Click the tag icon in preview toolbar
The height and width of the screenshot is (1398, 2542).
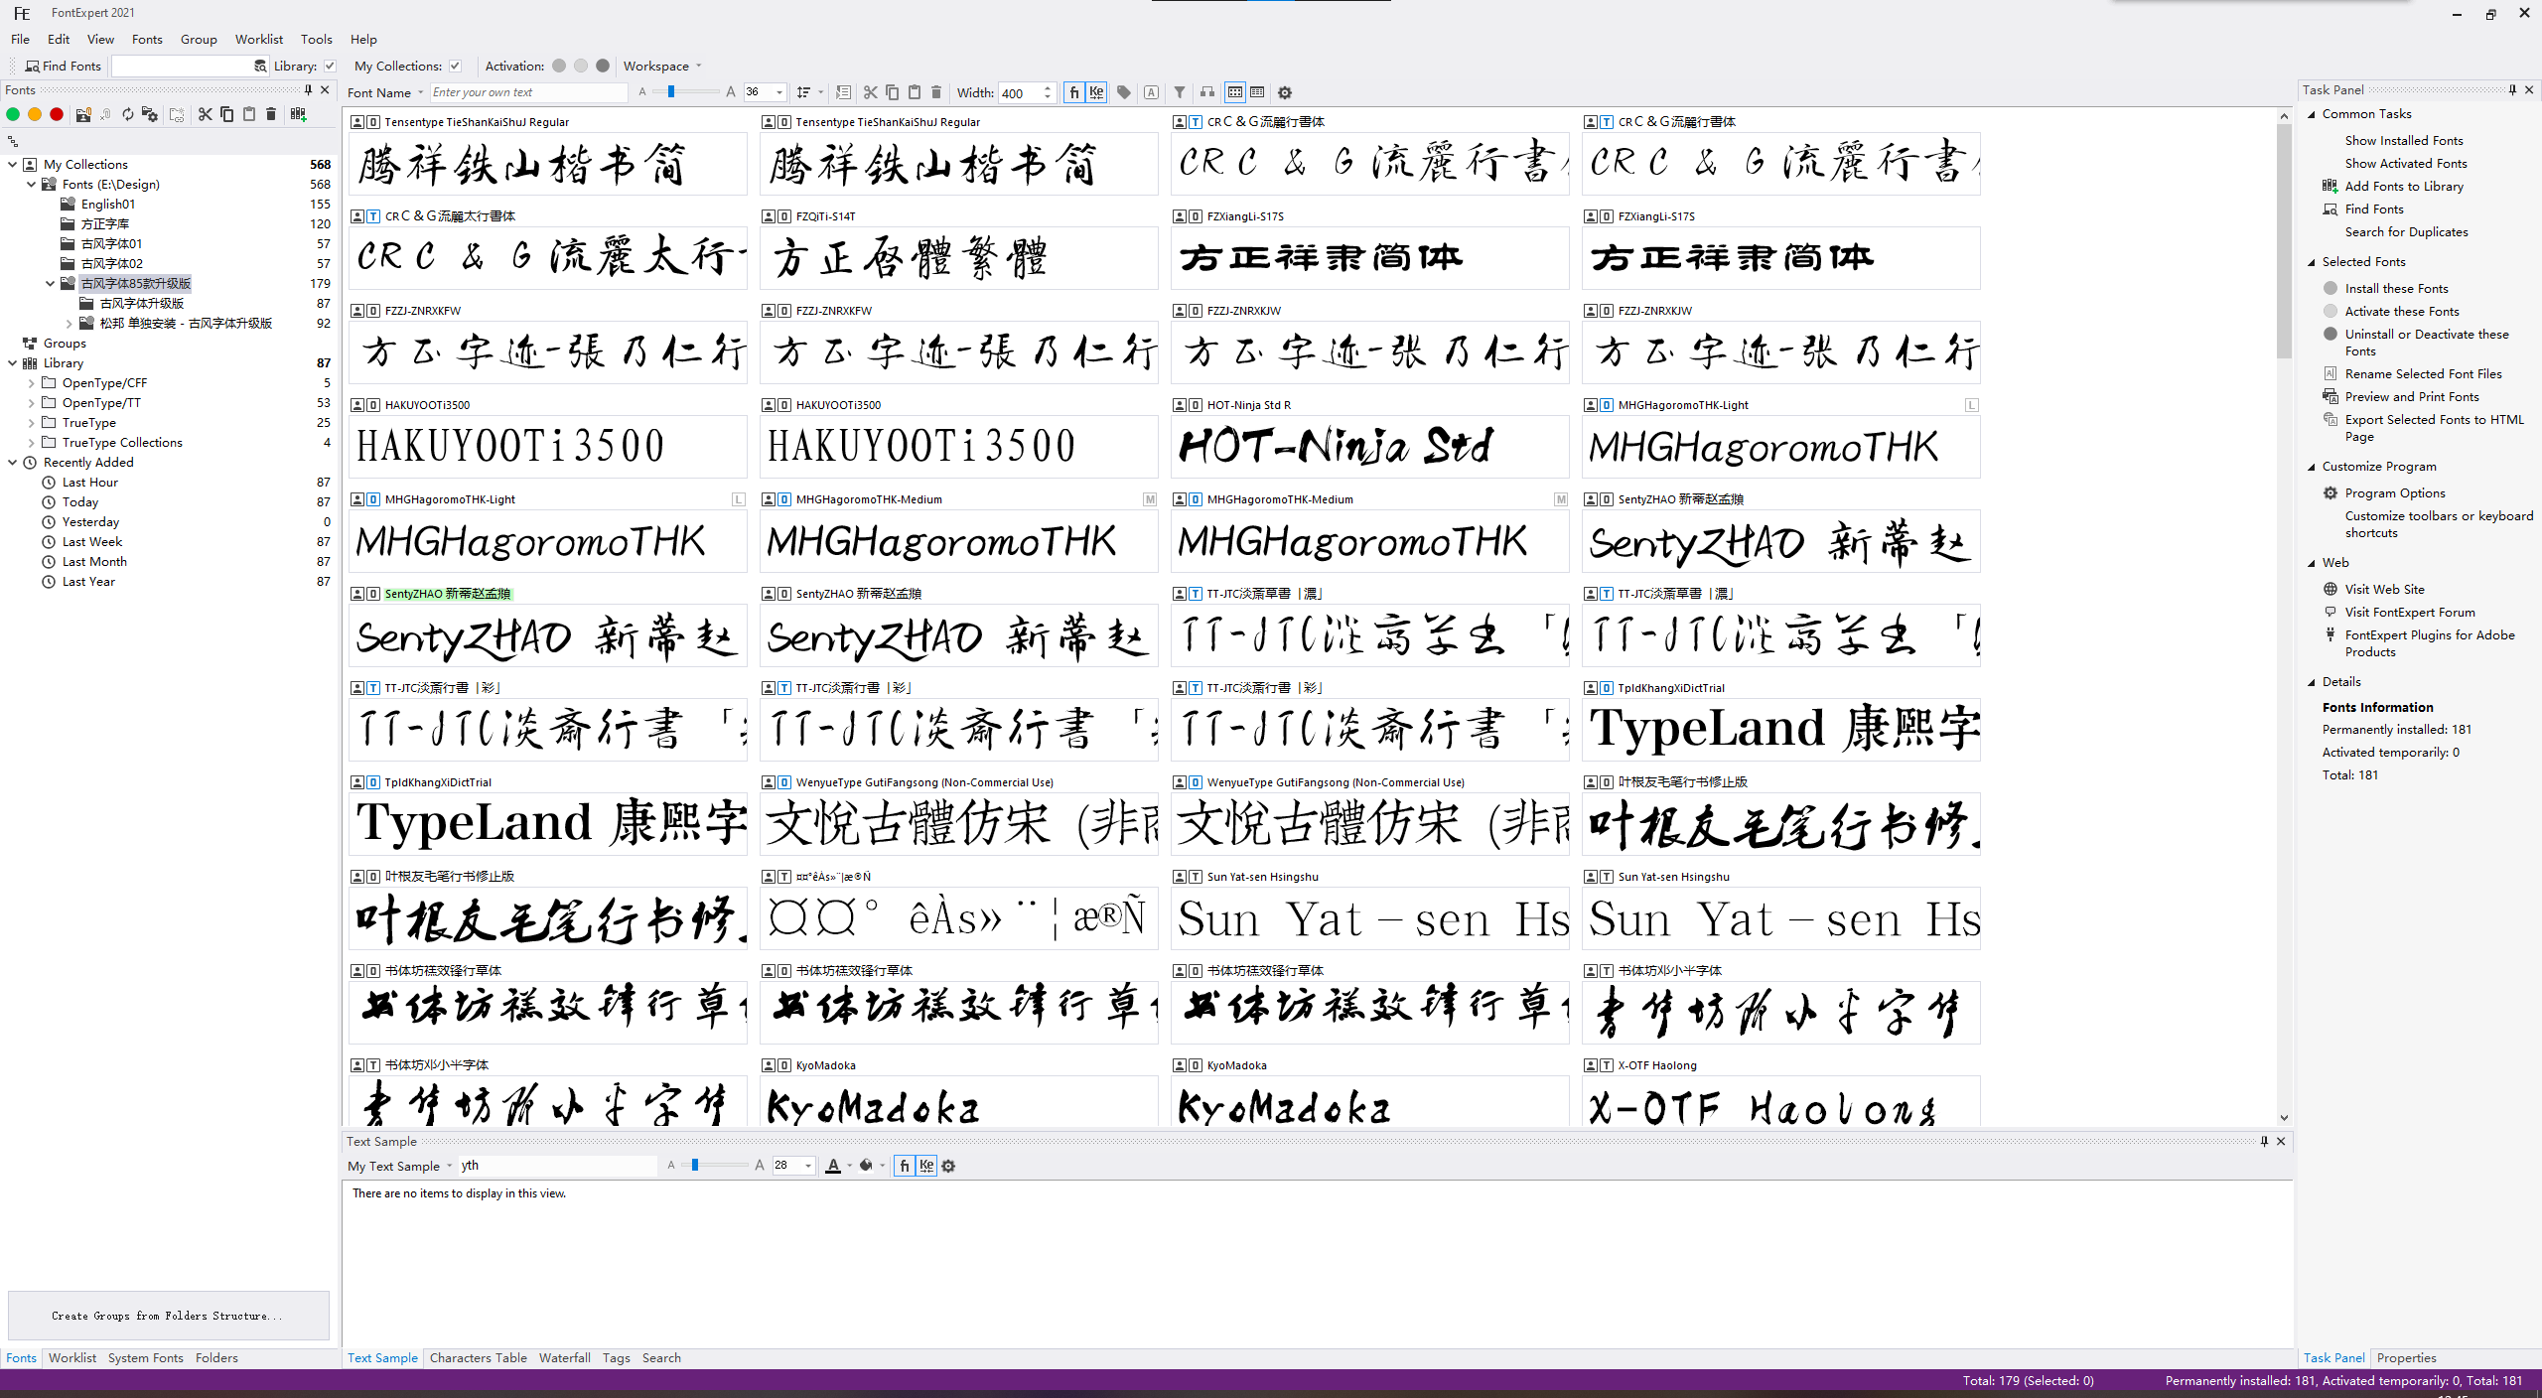[x=1124, y=92]
